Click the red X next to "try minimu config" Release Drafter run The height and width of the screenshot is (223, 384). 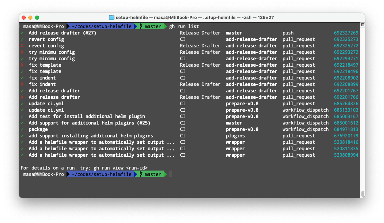(x=23, y=52)
